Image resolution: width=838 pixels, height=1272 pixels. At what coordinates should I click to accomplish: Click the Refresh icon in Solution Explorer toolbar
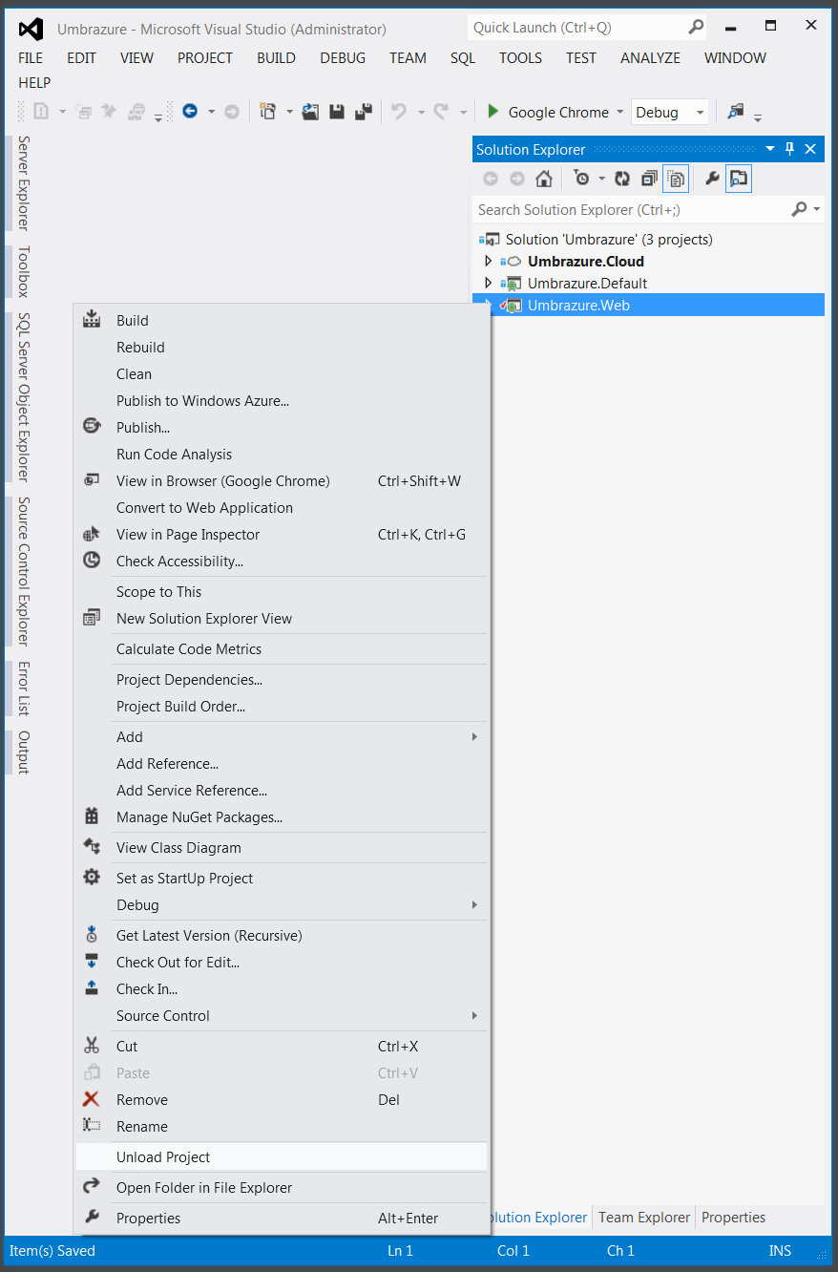[622, 179]
